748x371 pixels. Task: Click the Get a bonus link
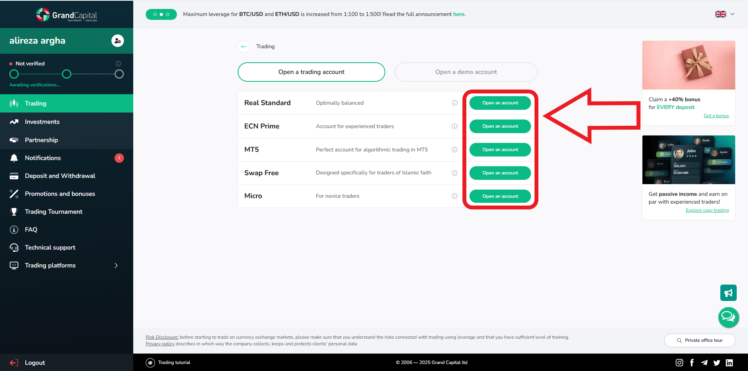(716, 116)
